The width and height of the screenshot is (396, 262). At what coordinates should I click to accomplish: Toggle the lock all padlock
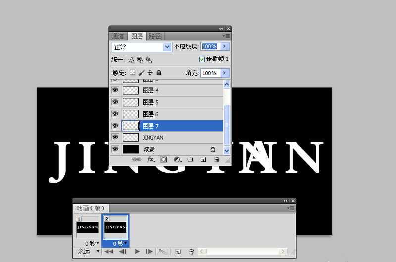click(x=159, y=73)
